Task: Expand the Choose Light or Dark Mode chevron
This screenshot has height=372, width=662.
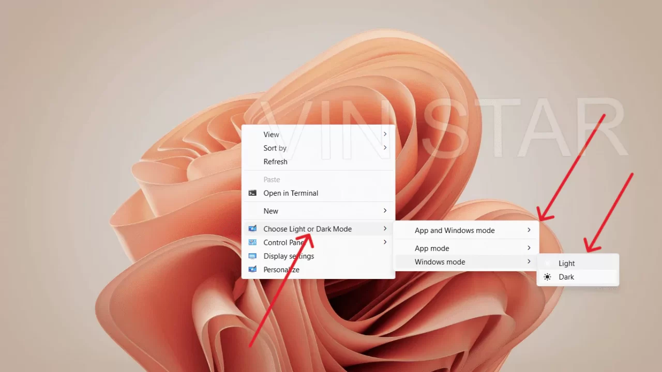Action: click(385, 228)
